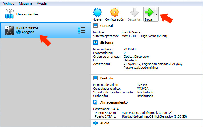Click the Descartar button label
Viewport: 203px width, 127px height.
[134, 19]
